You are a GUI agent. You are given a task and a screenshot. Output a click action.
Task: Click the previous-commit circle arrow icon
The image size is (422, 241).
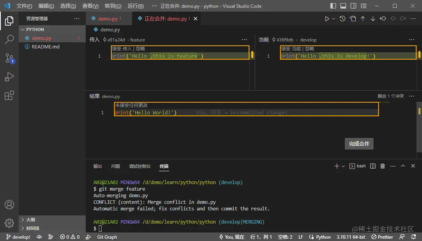click(383, 19)
